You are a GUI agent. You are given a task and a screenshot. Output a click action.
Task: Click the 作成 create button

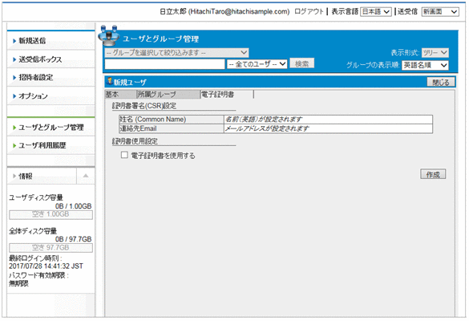coord(433,174)
